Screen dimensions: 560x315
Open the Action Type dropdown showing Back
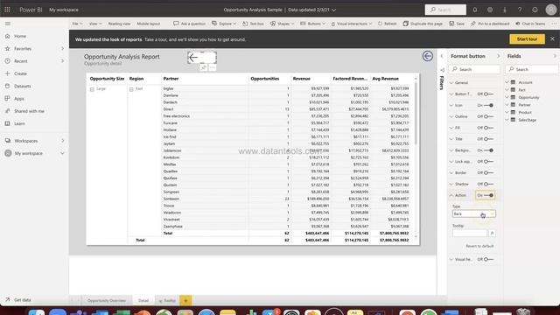[x=473, y=213]
